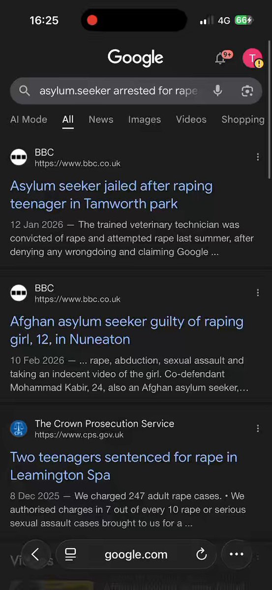The width and height of the screenshot is (272, 590).
Task: Open 'Two teenagers sentenced for rape' link
Action: point(123,466)
